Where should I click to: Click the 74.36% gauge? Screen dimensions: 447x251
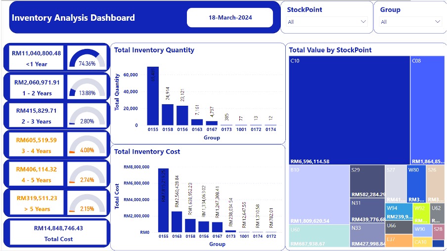(x=87, y=58)
